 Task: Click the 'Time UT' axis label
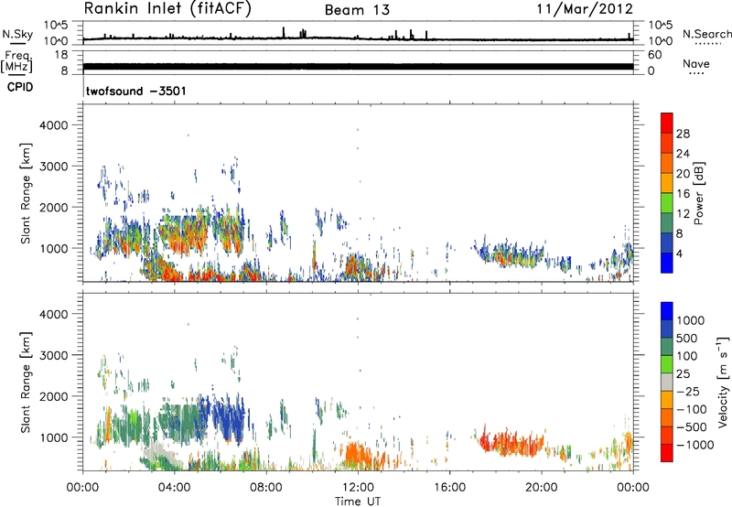click(x=358, y=501)
